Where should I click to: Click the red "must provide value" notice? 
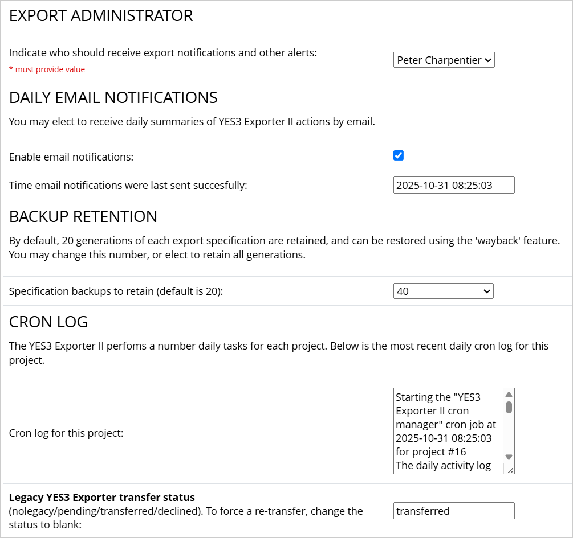47,69
